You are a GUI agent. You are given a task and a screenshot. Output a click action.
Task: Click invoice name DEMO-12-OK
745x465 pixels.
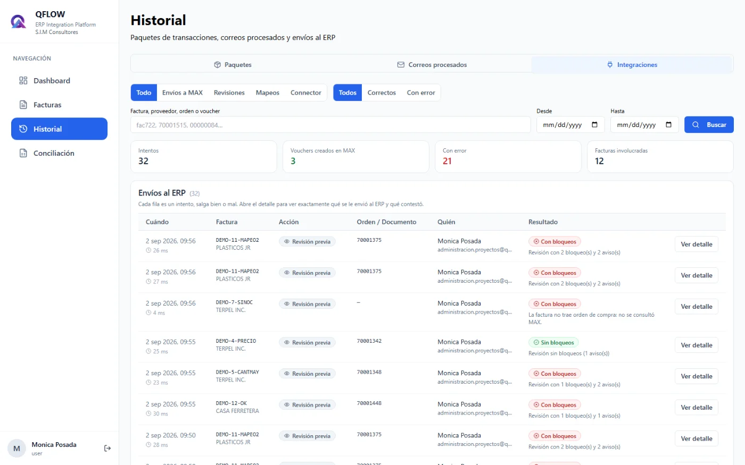pos(231,403)
